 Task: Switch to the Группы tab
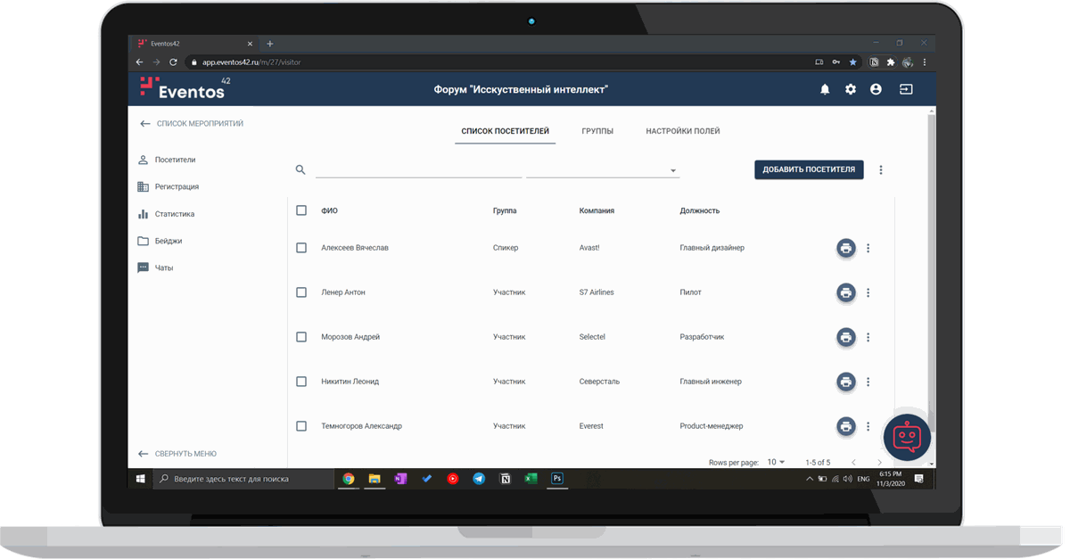coord(597,131)
